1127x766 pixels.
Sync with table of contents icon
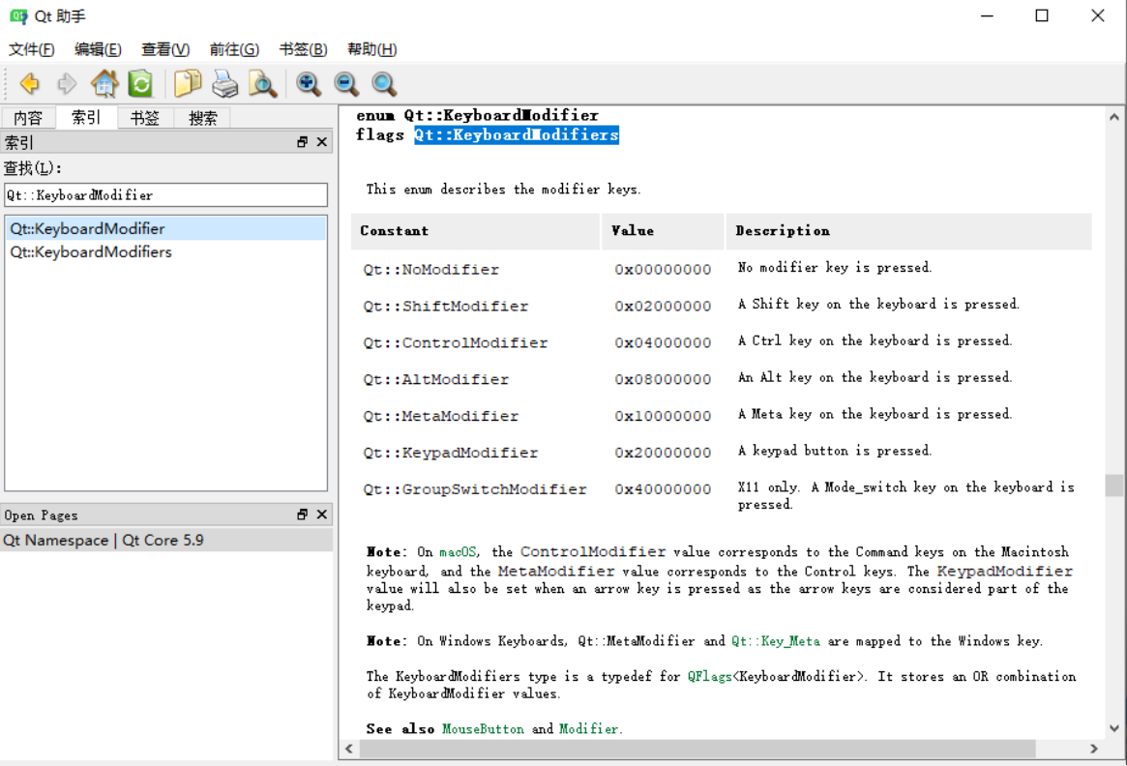tap(141, 84)
